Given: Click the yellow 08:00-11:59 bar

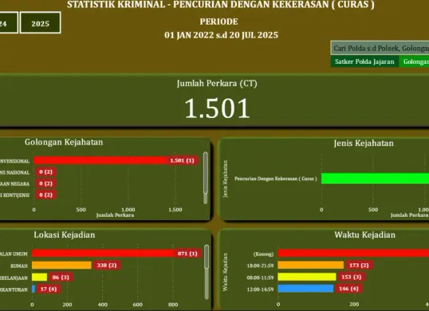Looking at the screenshot, I should point(307,277).
